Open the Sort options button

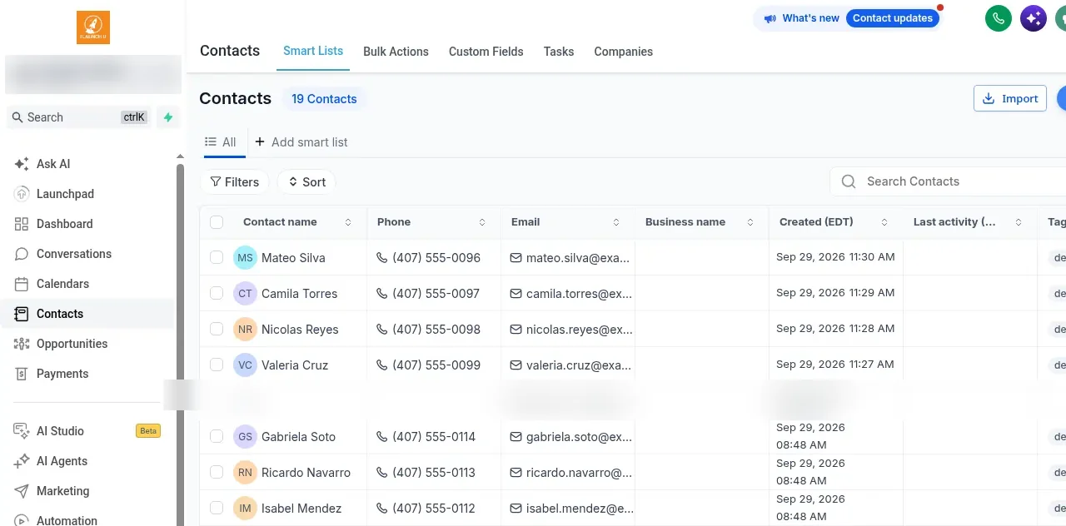pyautogui.click(x=306, y=182)
